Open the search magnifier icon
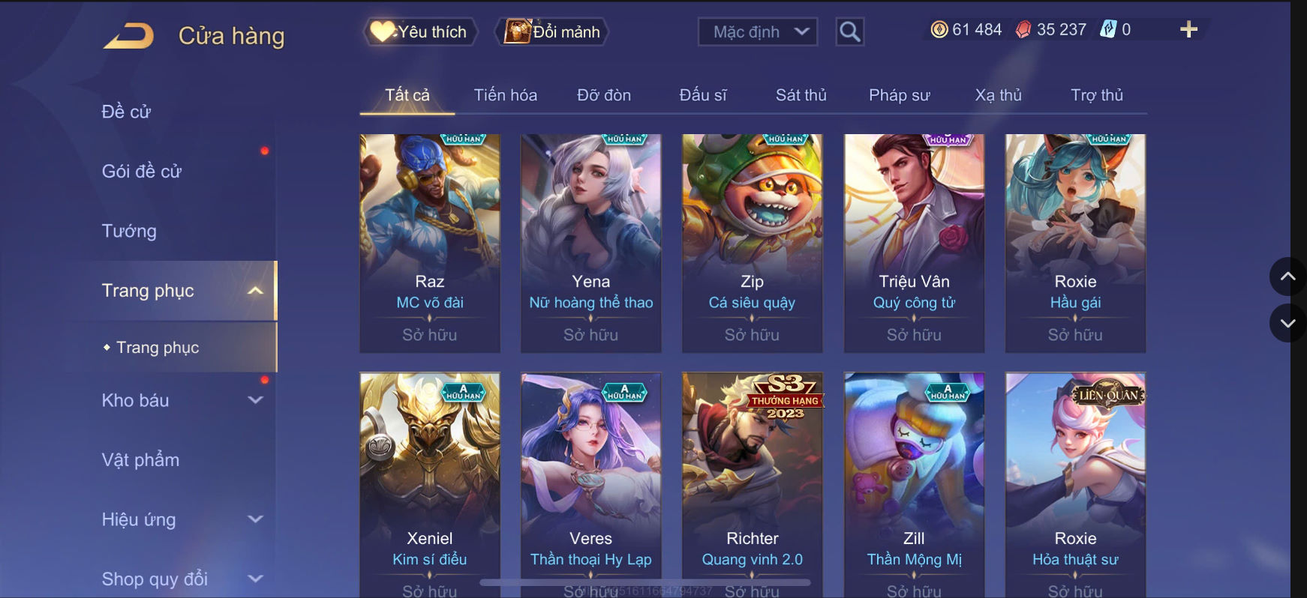 [849, 31]
